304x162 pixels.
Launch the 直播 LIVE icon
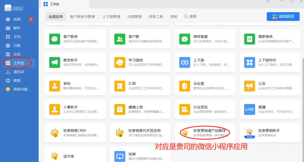pos(249,110)
